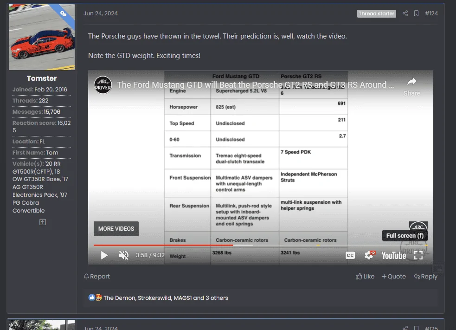This screenshot has height=330, width=456.
Task: Enter full screen mode
Action: (418, 255)
